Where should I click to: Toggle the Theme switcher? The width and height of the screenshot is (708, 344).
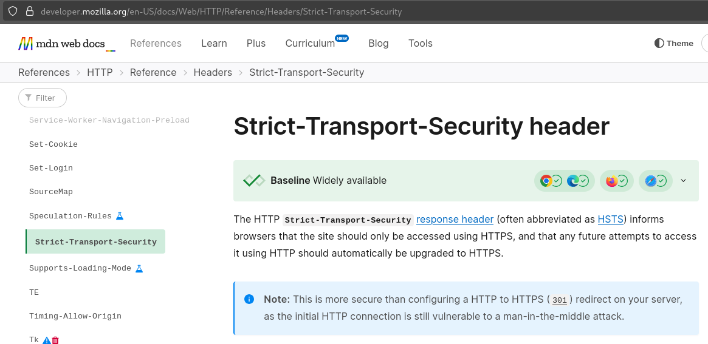click(673, 43)
